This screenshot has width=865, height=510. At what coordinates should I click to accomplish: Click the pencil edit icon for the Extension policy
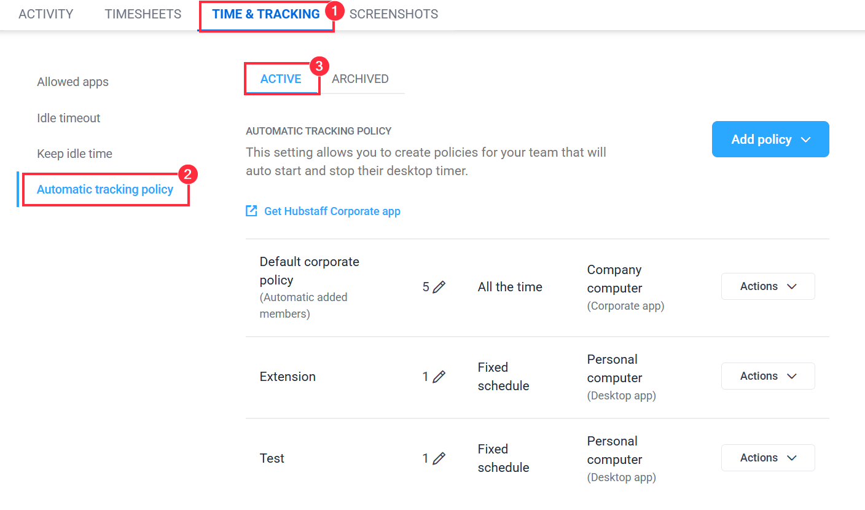point(439,376)
